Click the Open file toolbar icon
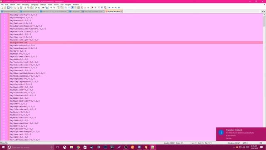This screenshot has width=266, height=150. click(x=5, y=7)
